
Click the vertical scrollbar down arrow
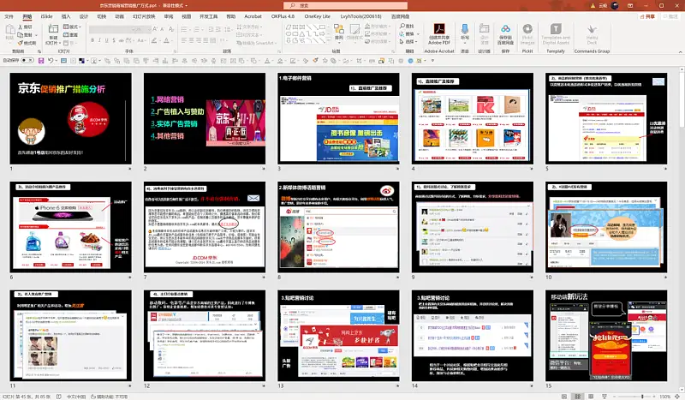tap(682, 389)
